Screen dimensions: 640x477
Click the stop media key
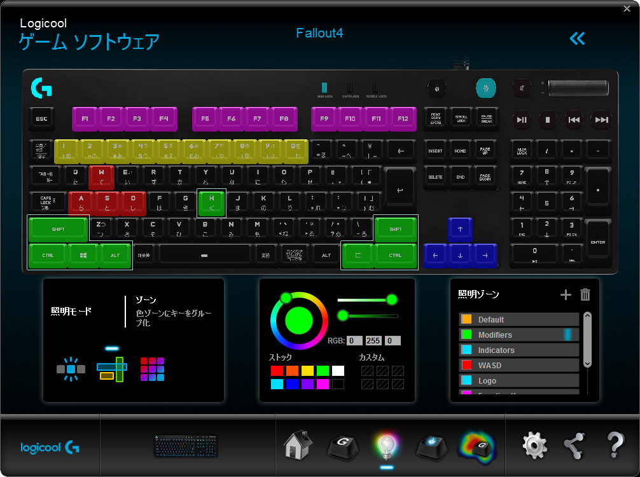click(x=548, y=120)
